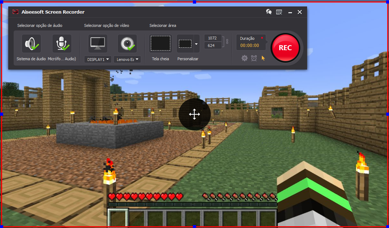Image resolution: width=389 pixels, height=228 pixels.
Task: Toggle the microphone audio recording icon
Action: 62,44
